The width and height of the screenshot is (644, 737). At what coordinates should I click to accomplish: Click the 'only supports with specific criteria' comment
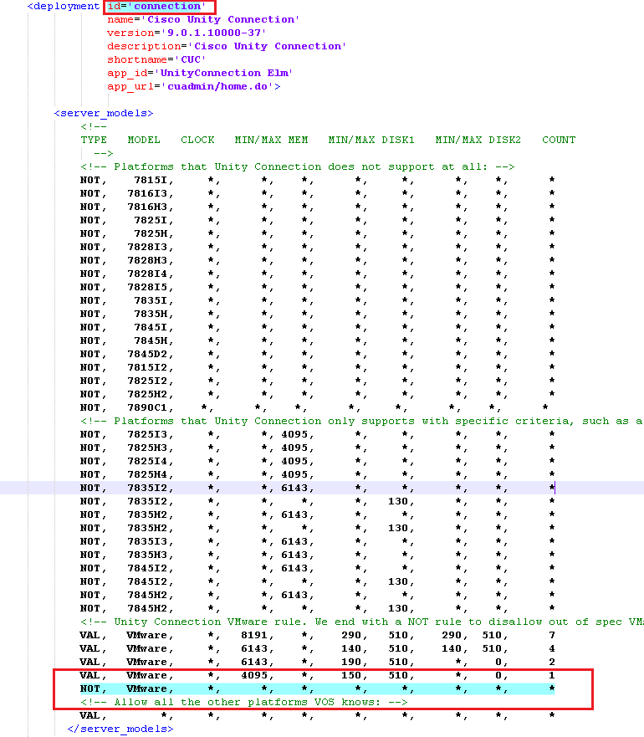point(362,421)
